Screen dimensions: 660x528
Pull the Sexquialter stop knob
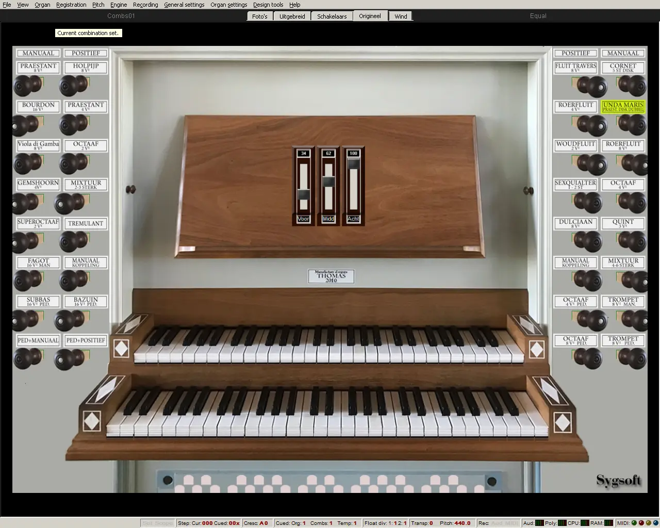click(x=587, y=203)
